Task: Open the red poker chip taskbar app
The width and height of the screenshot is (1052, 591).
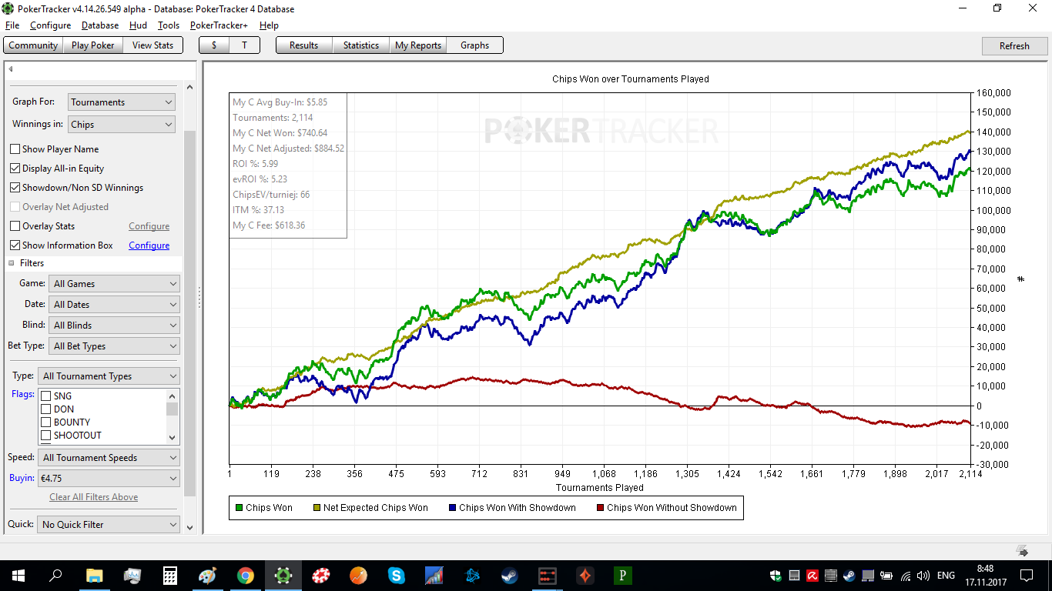Action: [321, 575]
